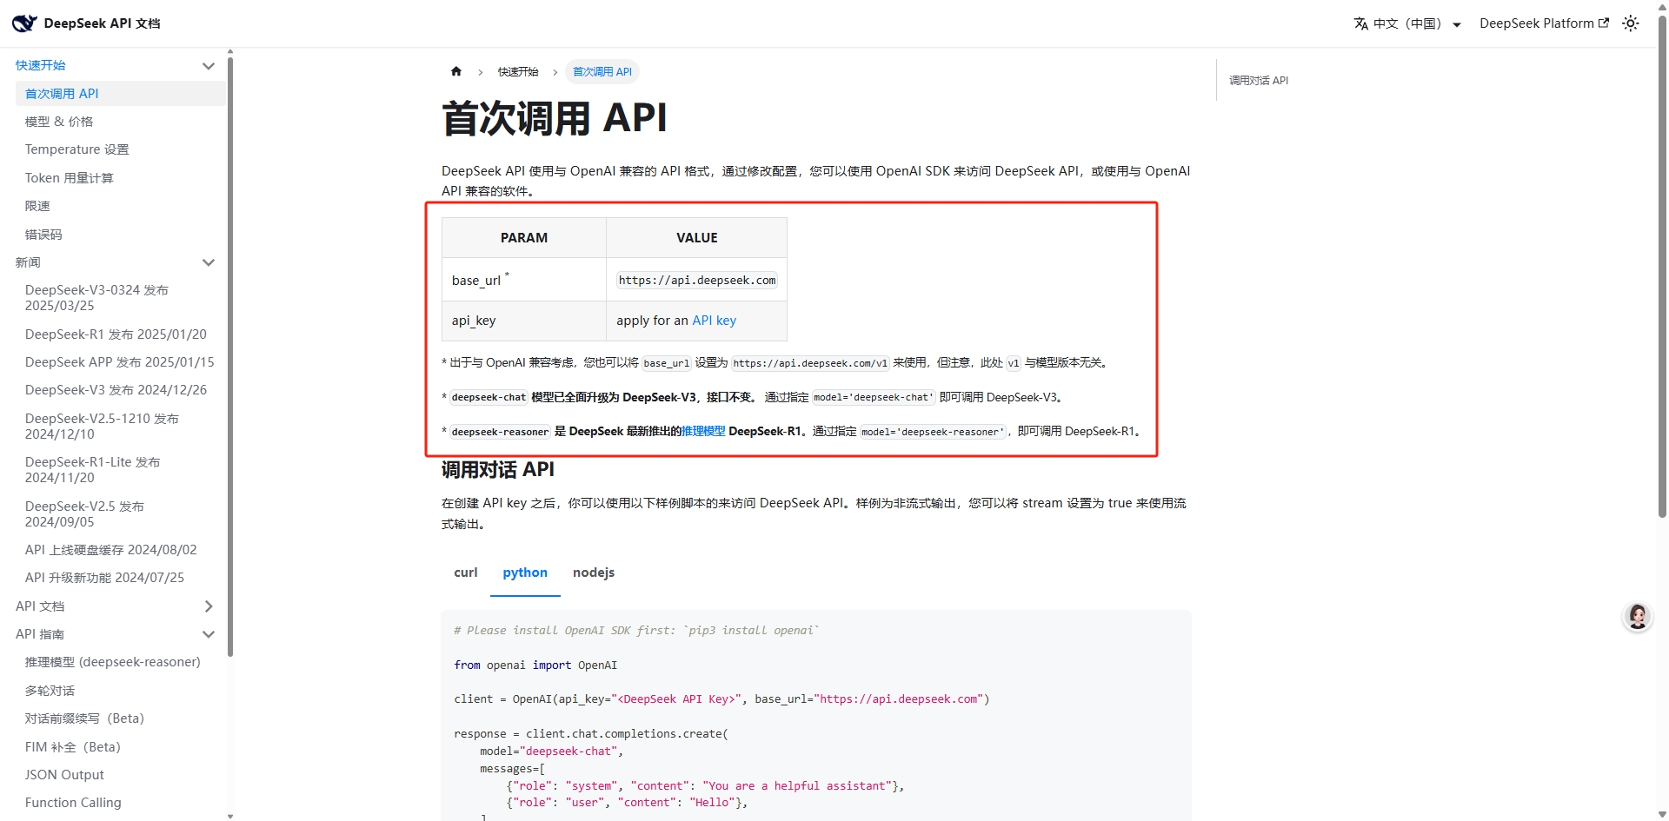Viewport: 1669px width, 821px height.
Task: Switch to the nodejs code tab
Action: click(594, 573)
